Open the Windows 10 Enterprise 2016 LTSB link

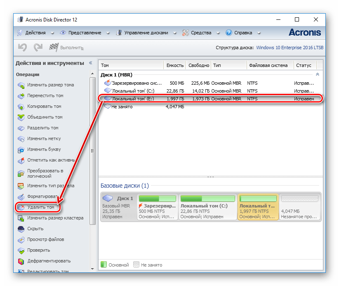(290, 48)
